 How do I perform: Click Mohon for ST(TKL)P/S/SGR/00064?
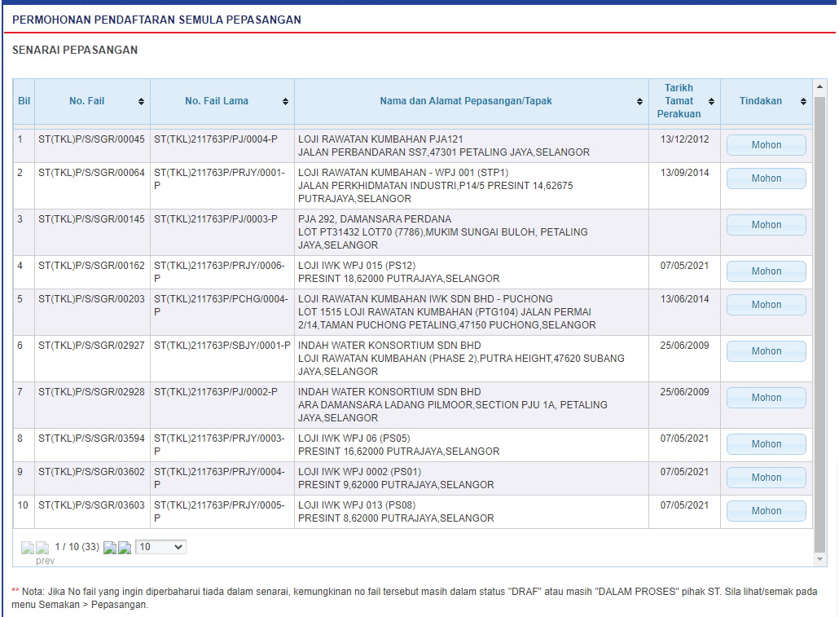[767, 178]
